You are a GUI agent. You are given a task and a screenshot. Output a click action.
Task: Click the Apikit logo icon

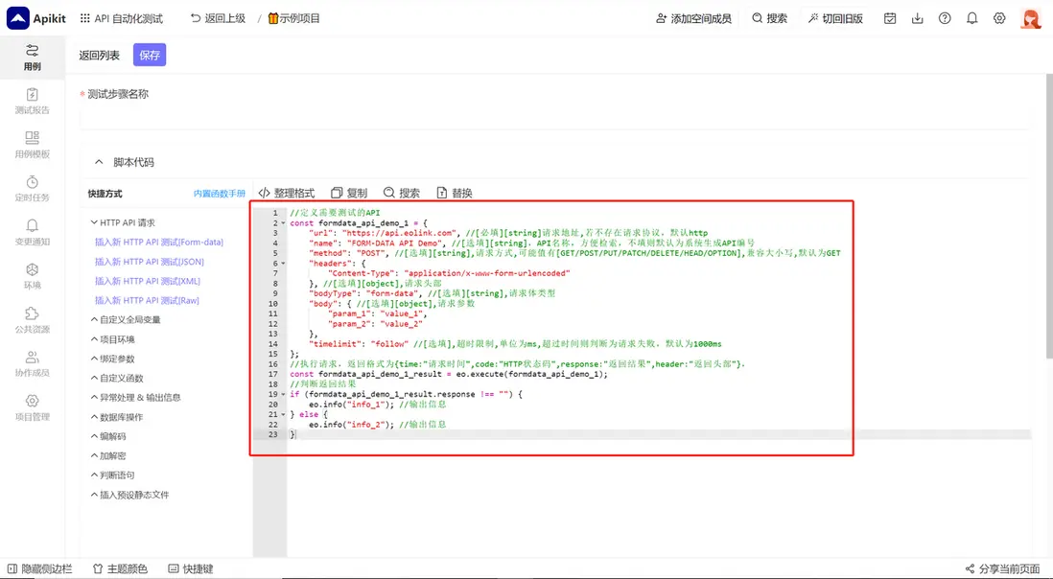(18, 18)
